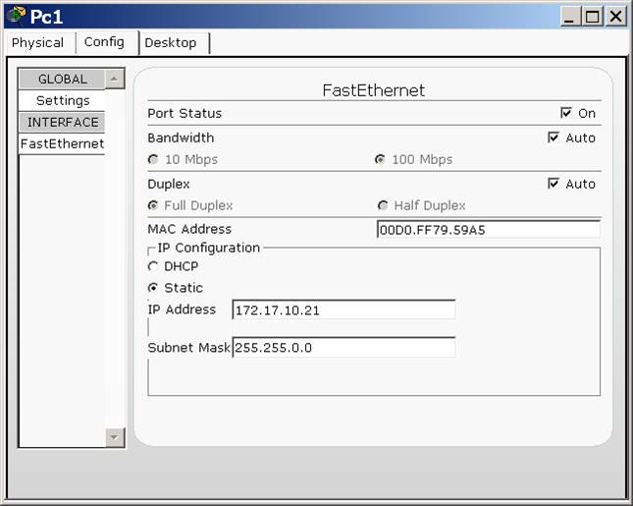Viewport: 633px width, 506px height.
Task: Click the INTERFACE section header button
Action: [62, 122]
